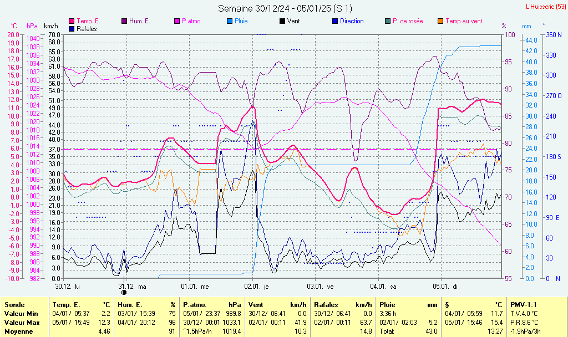This screenshot has height=337, width=568.
Task: Click the "mm" axis unit label
Action: pos(526,26)
